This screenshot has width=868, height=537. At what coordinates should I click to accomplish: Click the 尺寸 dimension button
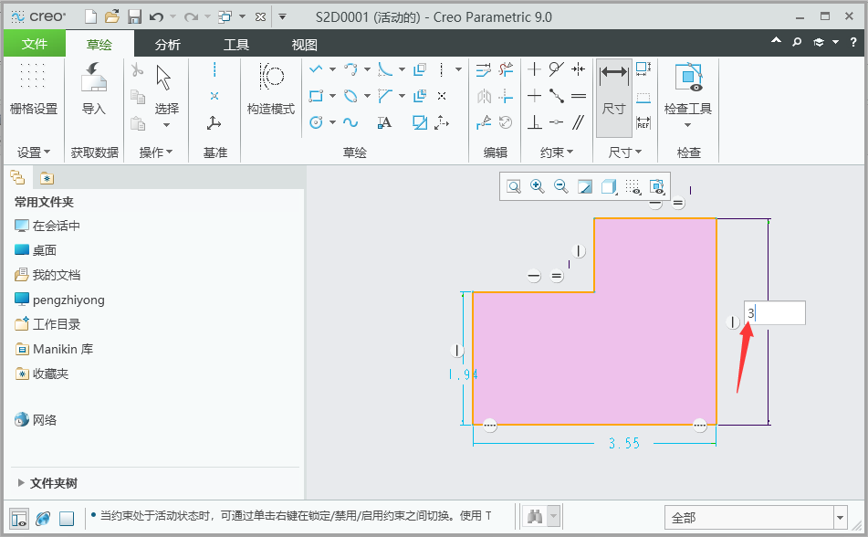point(614,97)
